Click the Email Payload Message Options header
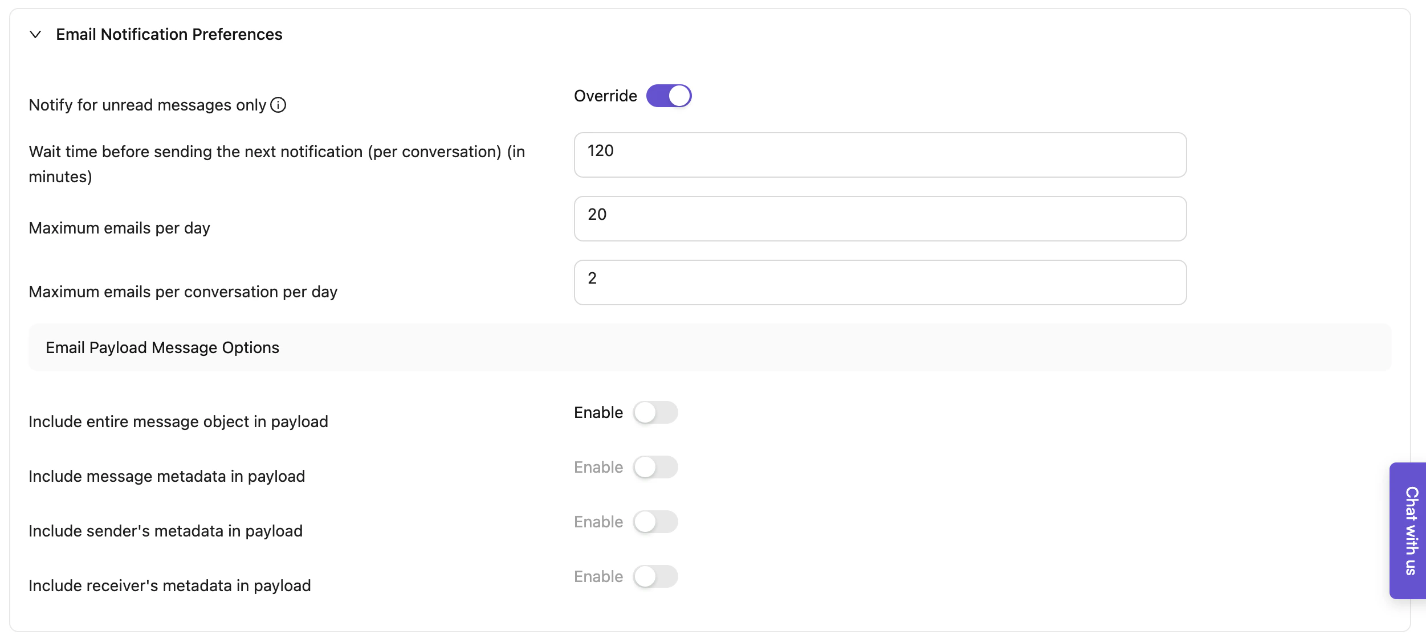1426x639 pixels. tap(162, 348)
